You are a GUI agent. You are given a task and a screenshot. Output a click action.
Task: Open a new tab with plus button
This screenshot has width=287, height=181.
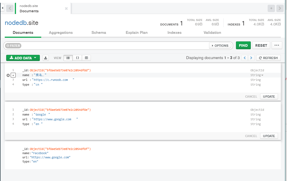(271, 8)
